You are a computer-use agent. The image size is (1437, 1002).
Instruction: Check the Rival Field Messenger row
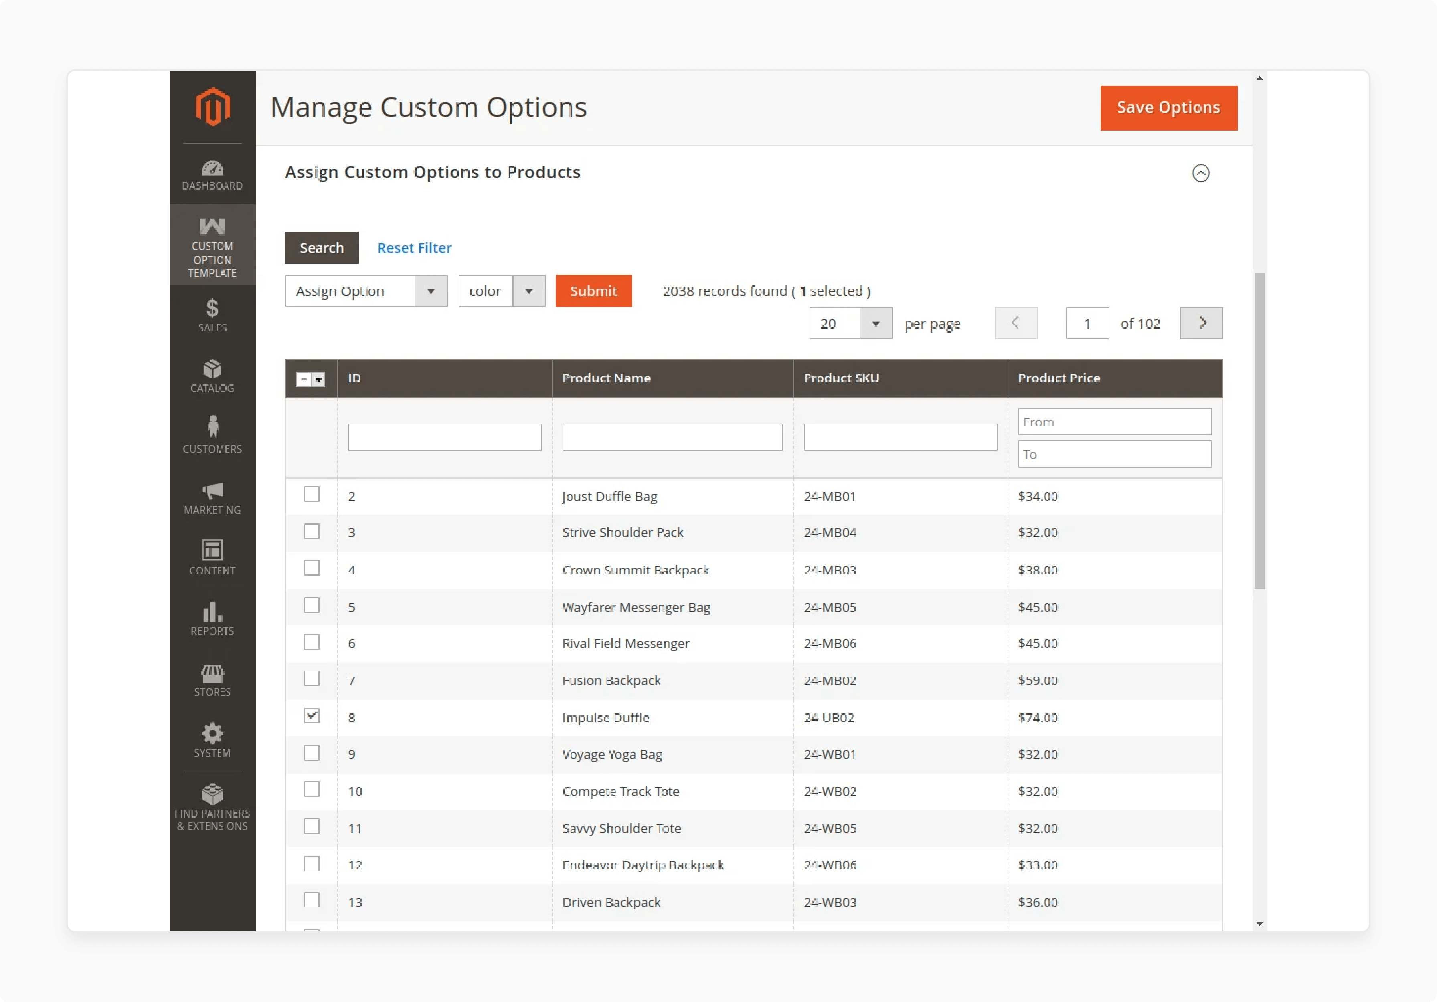[x=312, y=642]
